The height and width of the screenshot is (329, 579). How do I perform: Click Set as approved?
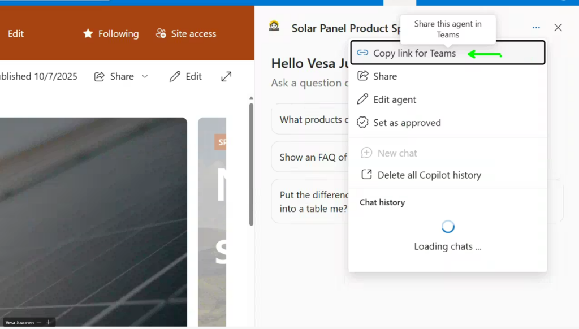(407, 123)
